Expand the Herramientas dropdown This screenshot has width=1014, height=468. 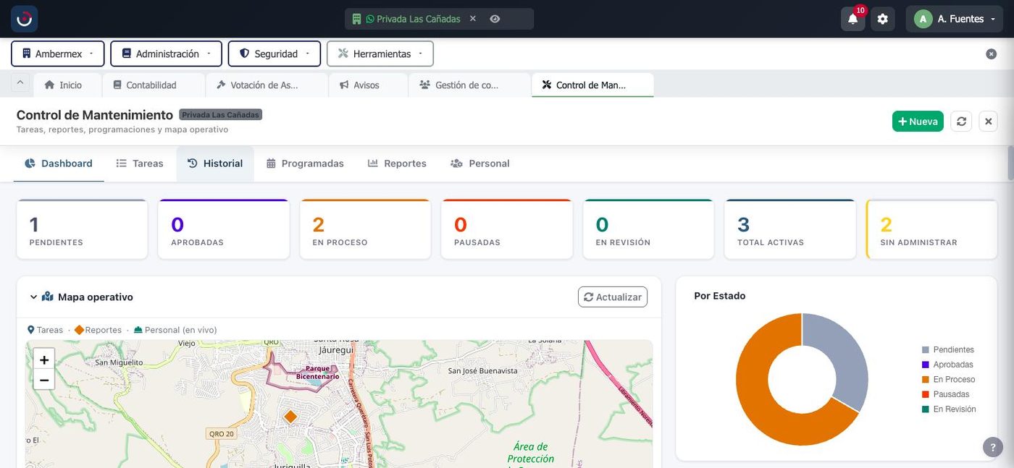pyautogui.click(x=380, y=54)
